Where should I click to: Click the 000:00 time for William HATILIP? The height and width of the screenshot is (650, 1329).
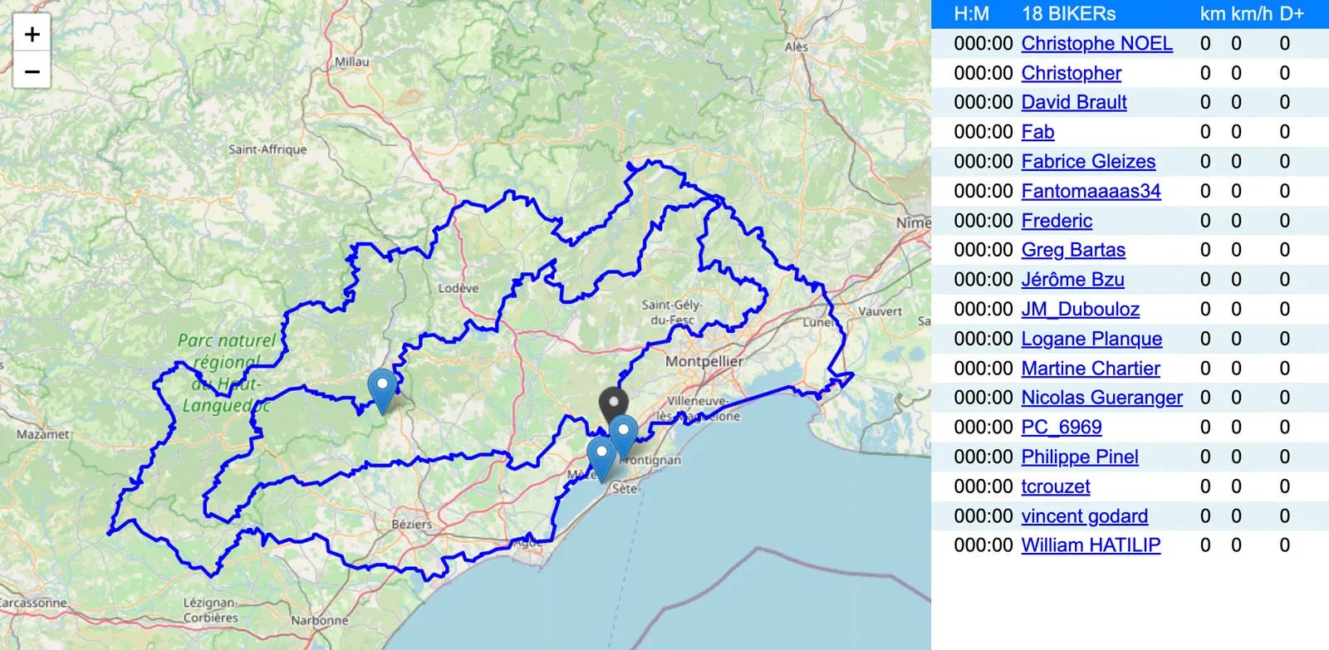983,545
